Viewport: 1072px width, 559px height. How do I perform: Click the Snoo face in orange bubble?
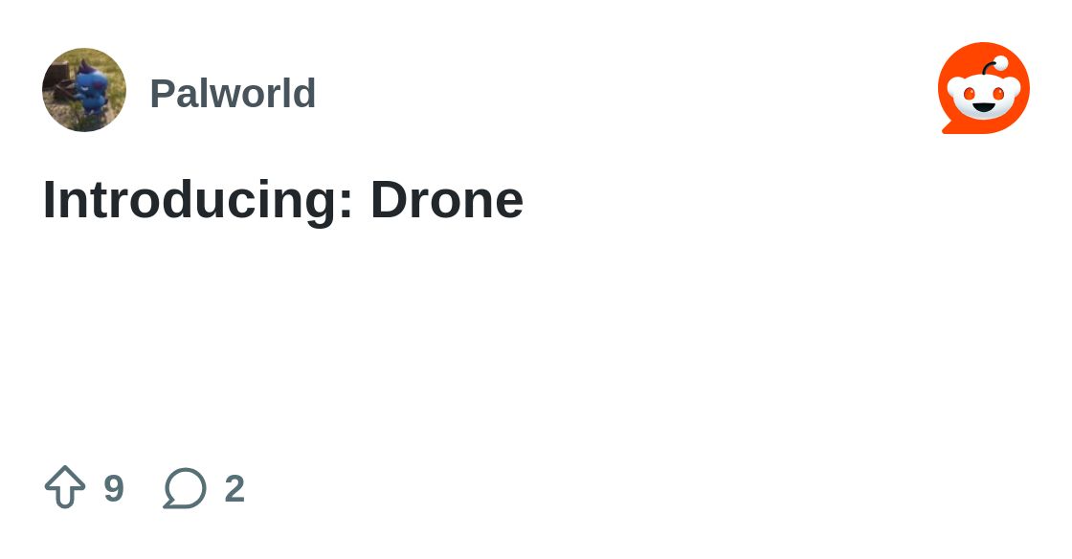pos(984,88)
